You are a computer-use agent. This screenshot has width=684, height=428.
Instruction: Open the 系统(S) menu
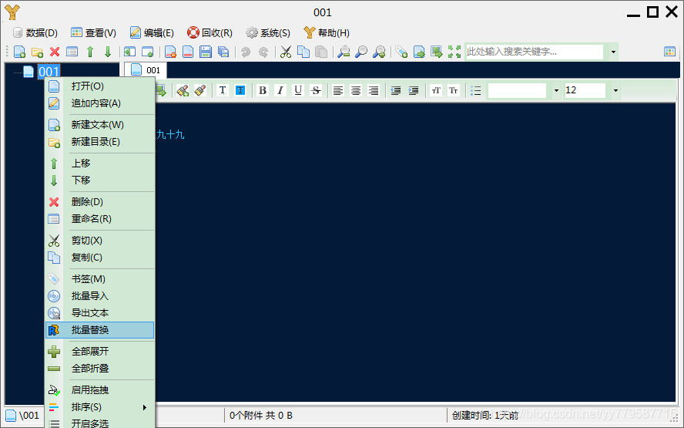pyautogui.click(x=268, y=32)
